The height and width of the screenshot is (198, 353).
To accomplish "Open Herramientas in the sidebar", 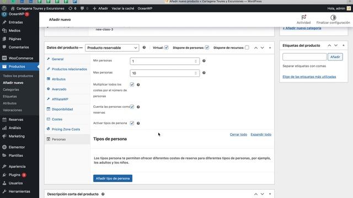I will pyautogui.click(x=19, y=191).
